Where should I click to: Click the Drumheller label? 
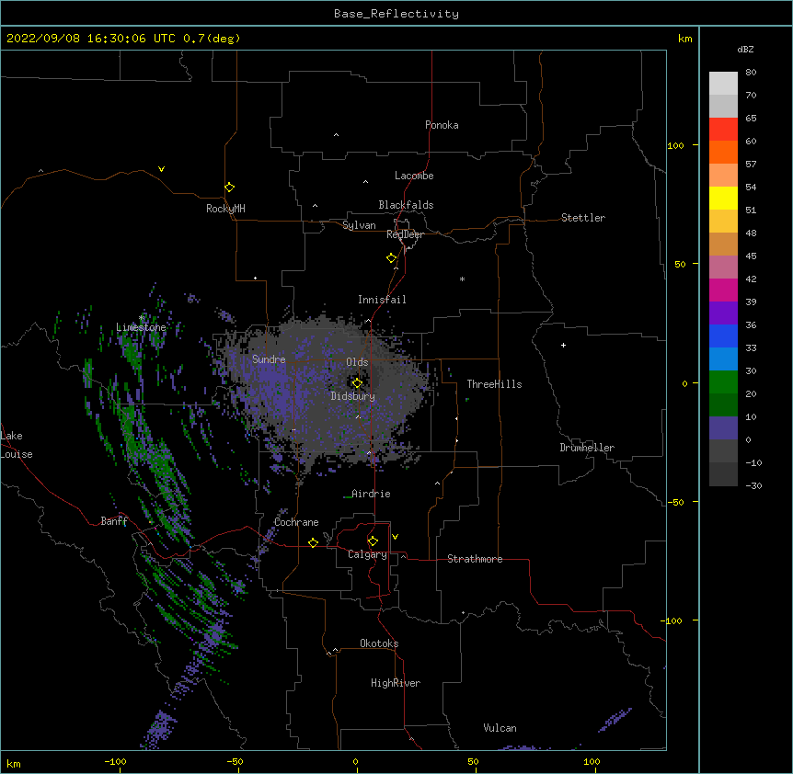coord(587,448)
